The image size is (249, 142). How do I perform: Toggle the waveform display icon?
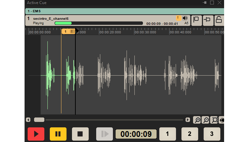coord(222,120)
